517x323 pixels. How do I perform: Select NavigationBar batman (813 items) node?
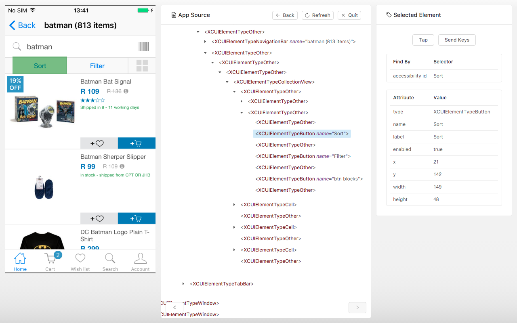[x=284, y=42]
